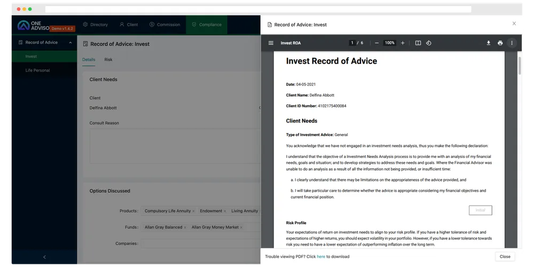Click the Delfina Abbott client name
The width and height of the screenshot is (534, 267).
point(103,108)
